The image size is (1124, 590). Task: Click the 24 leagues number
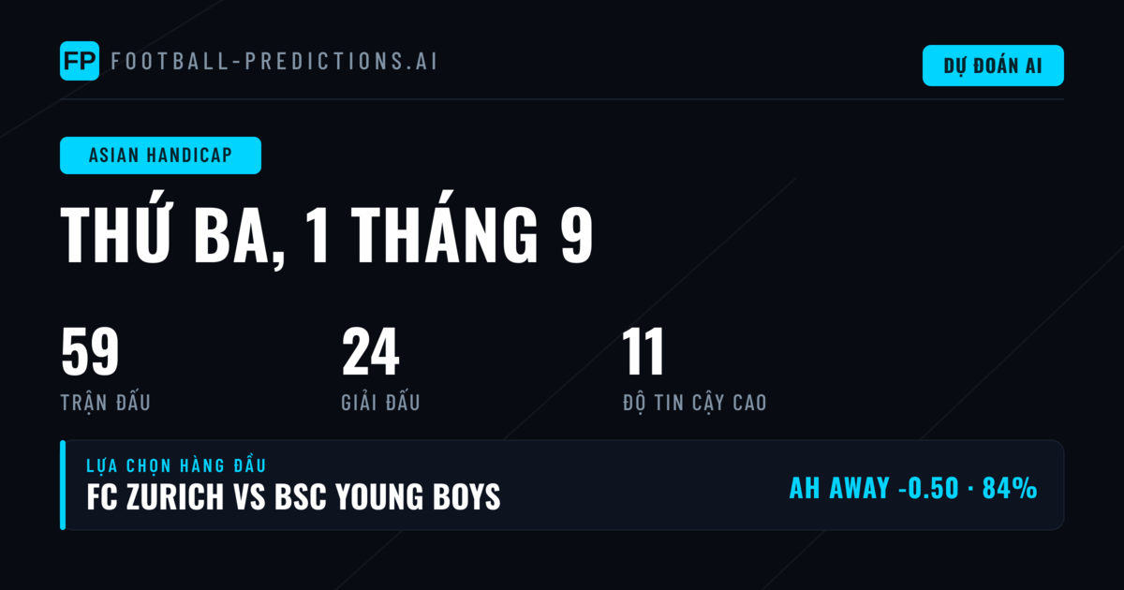pos(371,353)
